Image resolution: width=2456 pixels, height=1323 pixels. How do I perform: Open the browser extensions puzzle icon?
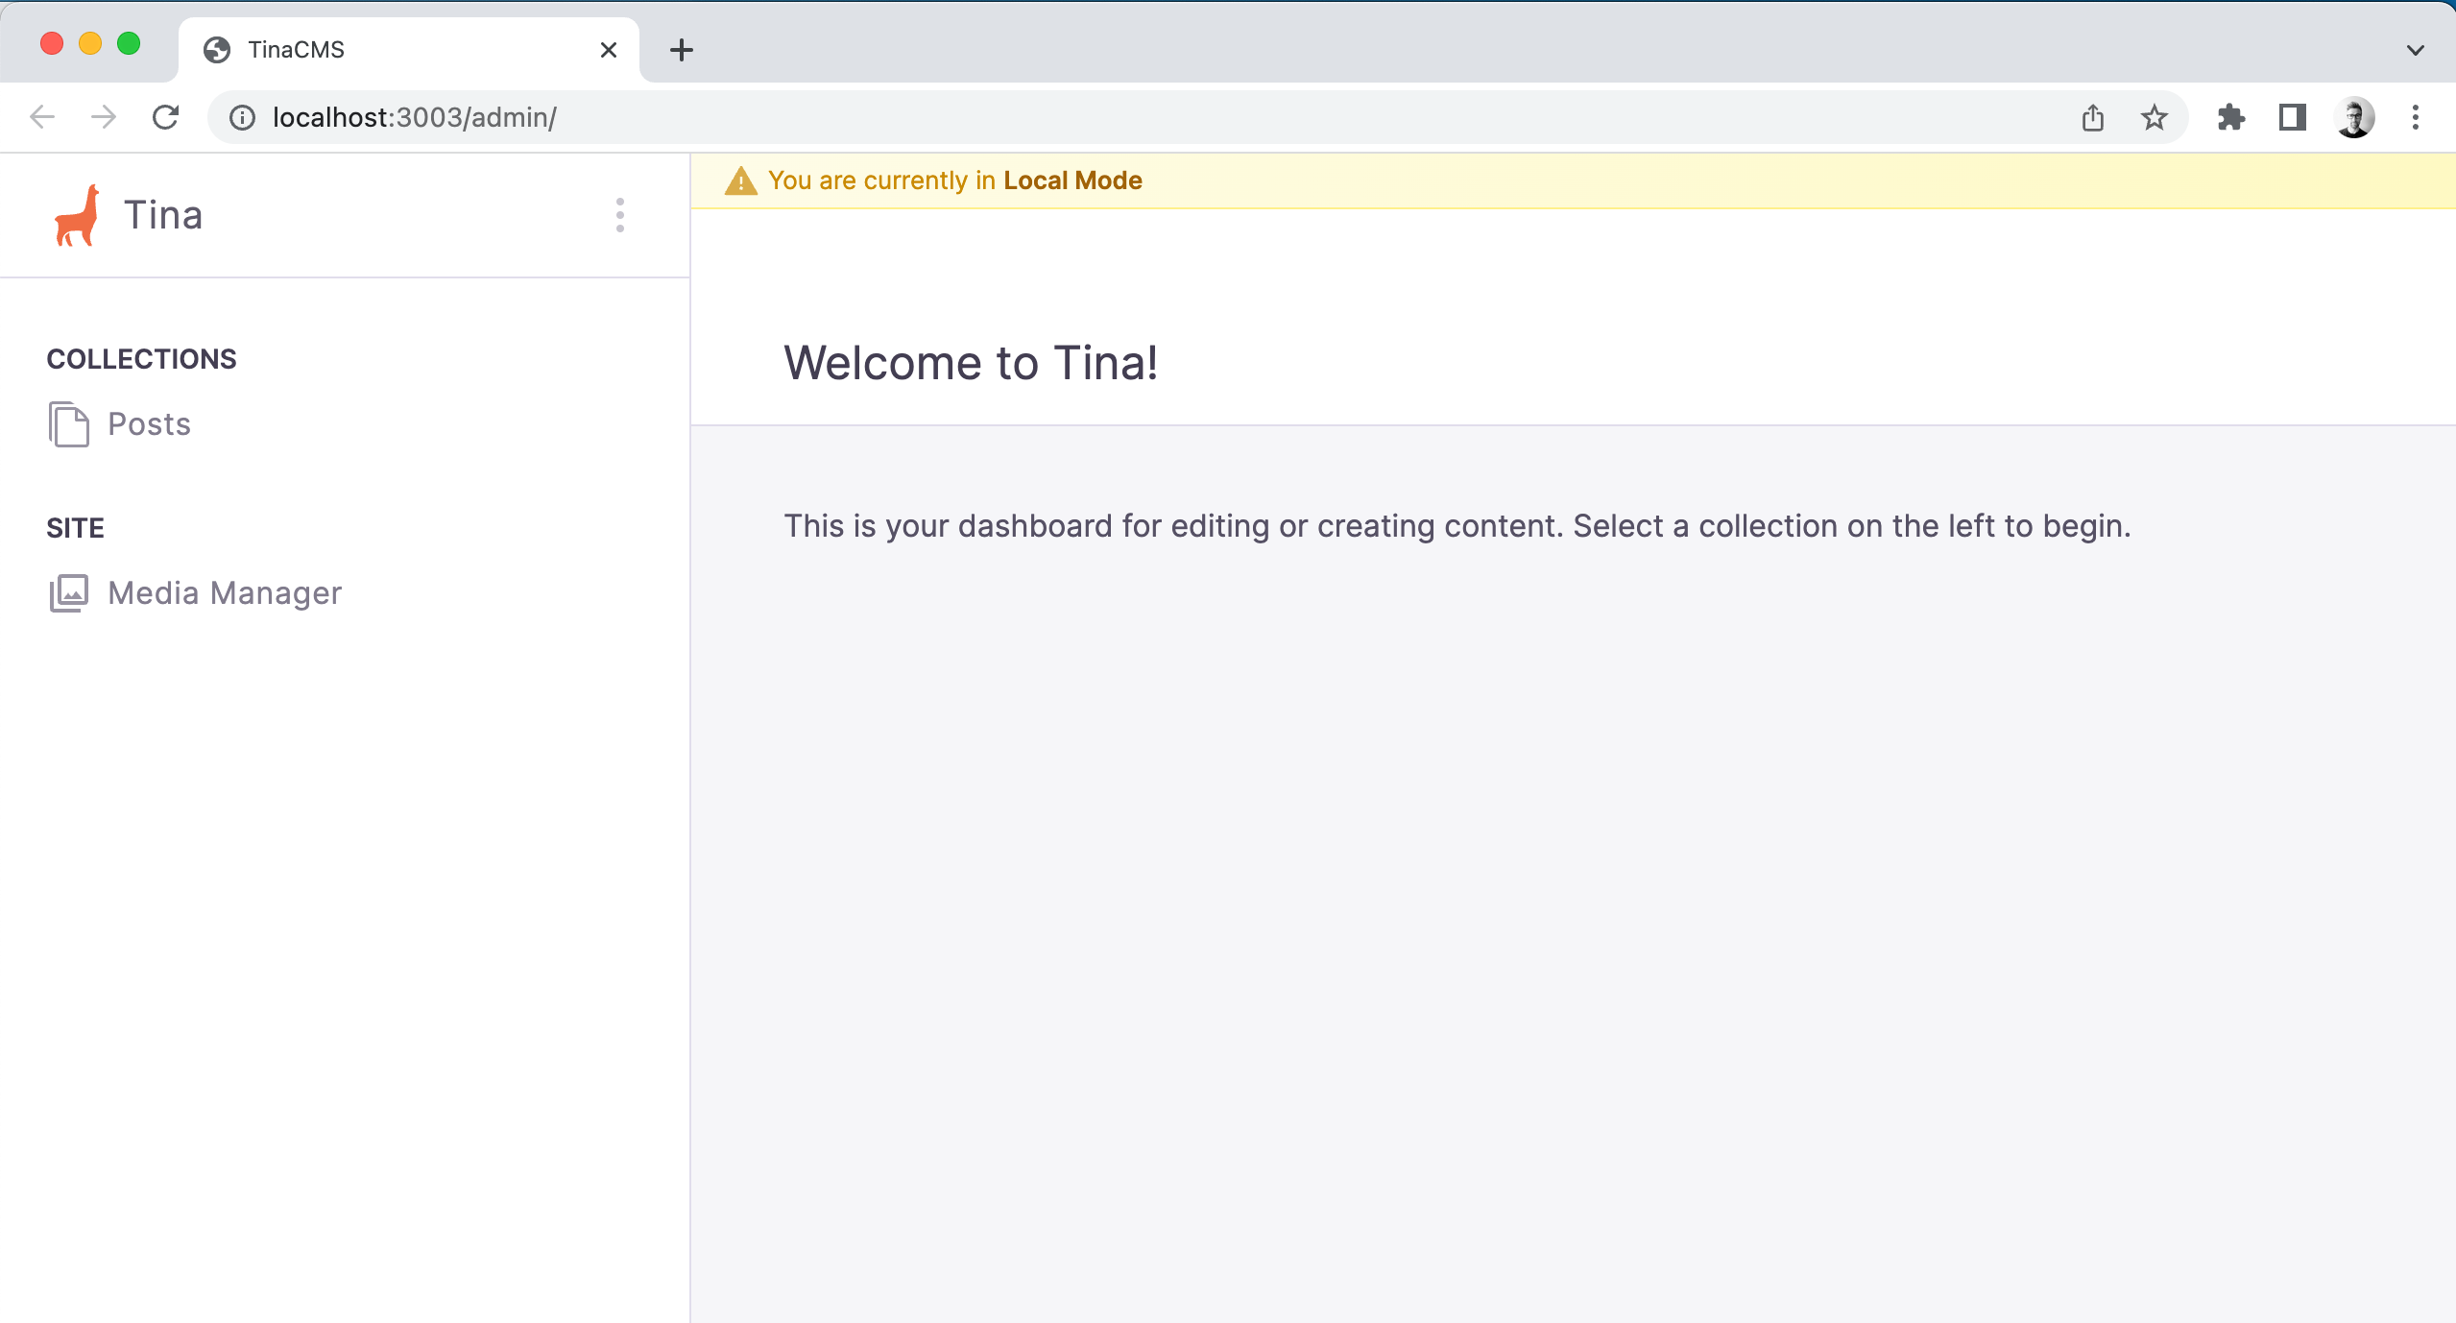(2231, 117)
